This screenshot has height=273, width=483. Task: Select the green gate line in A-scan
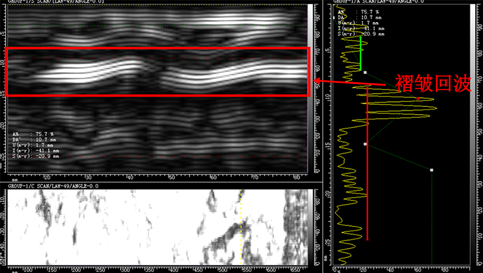[360, 54]
